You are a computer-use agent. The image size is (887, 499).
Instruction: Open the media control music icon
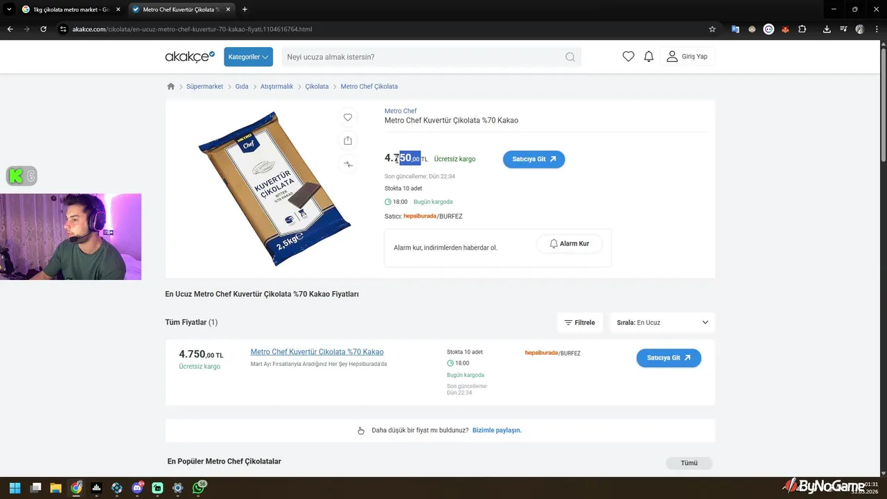(x=843, y=29)
